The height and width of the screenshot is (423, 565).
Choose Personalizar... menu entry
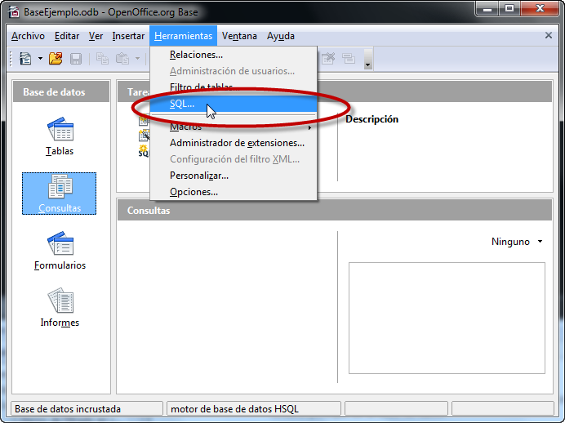pos(234,176)
